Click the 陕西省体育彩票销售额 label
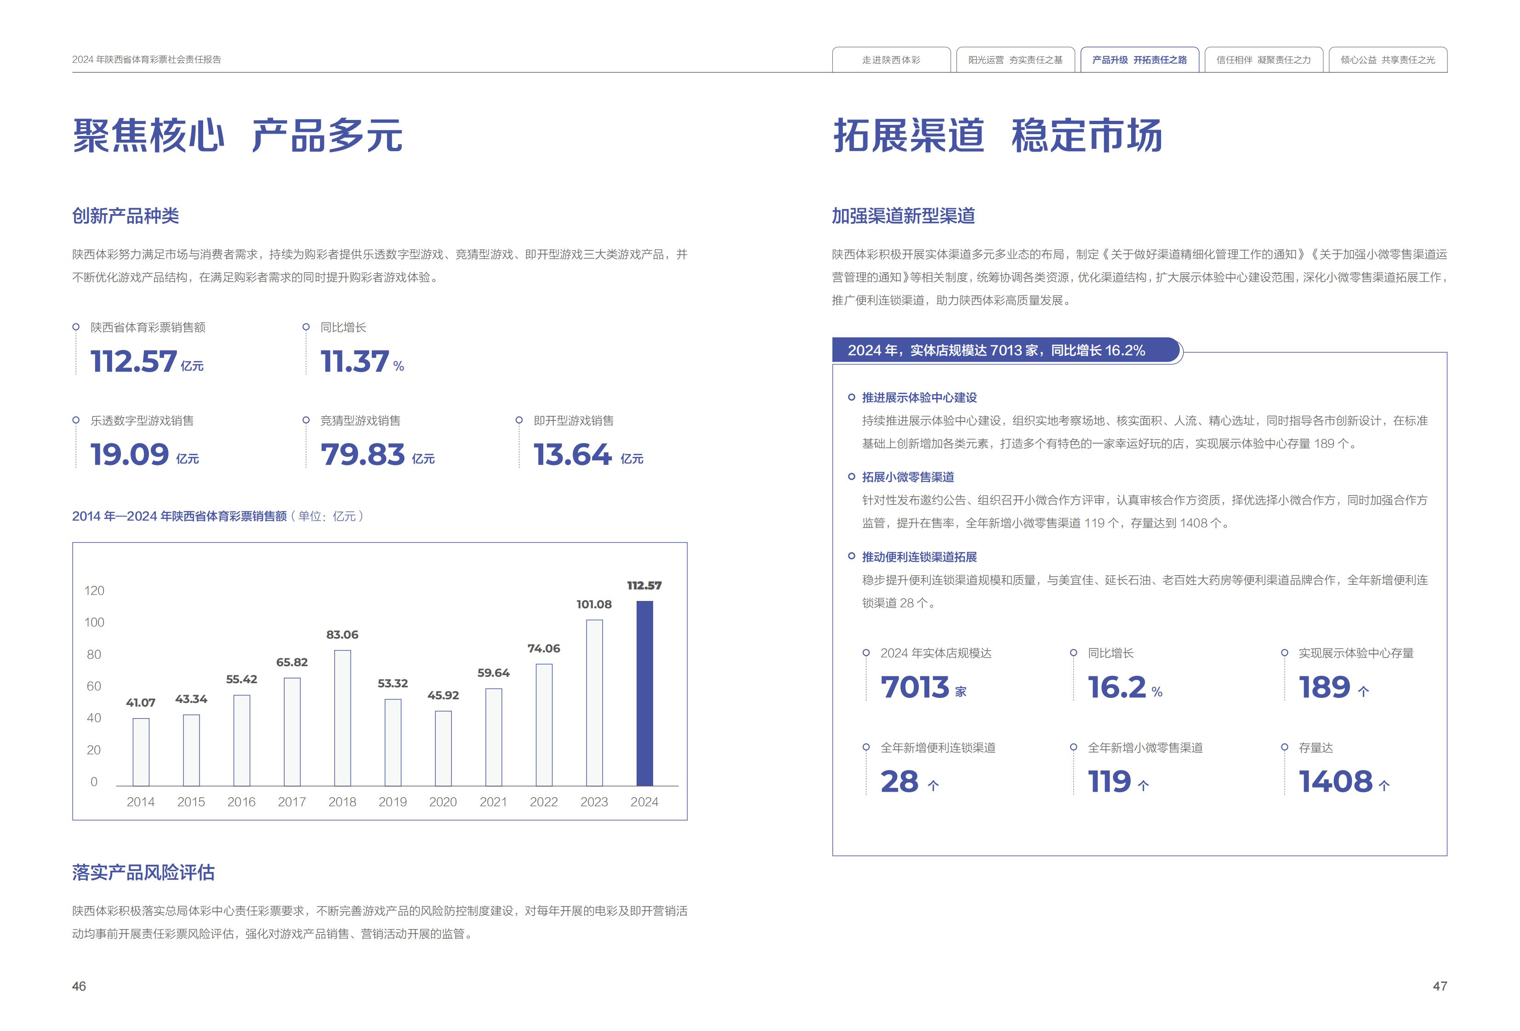The height and width of the screenshot is (1031, 1520). (x=148, y=327)
